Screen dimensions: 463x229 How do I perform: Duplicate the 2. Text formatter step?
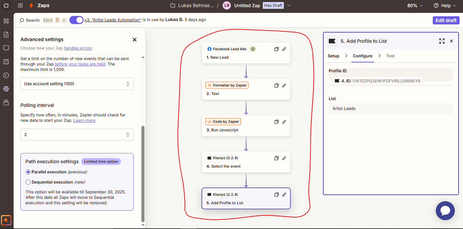pos(276,85)
